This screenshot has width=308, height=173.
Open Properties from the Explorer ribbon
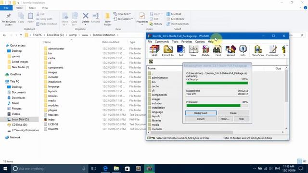pos(142,18)
